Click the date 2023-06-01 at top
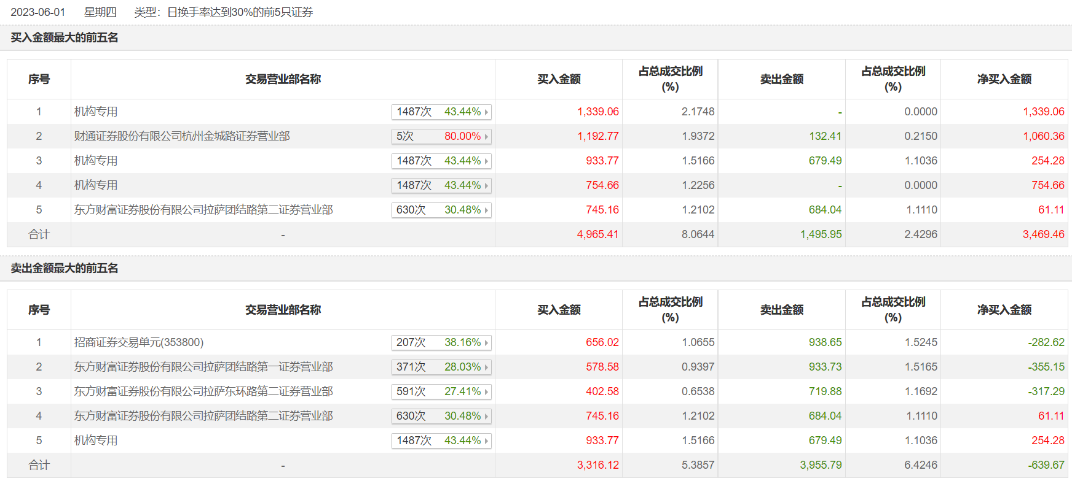1072x481 pixels. tap(38, 12)
